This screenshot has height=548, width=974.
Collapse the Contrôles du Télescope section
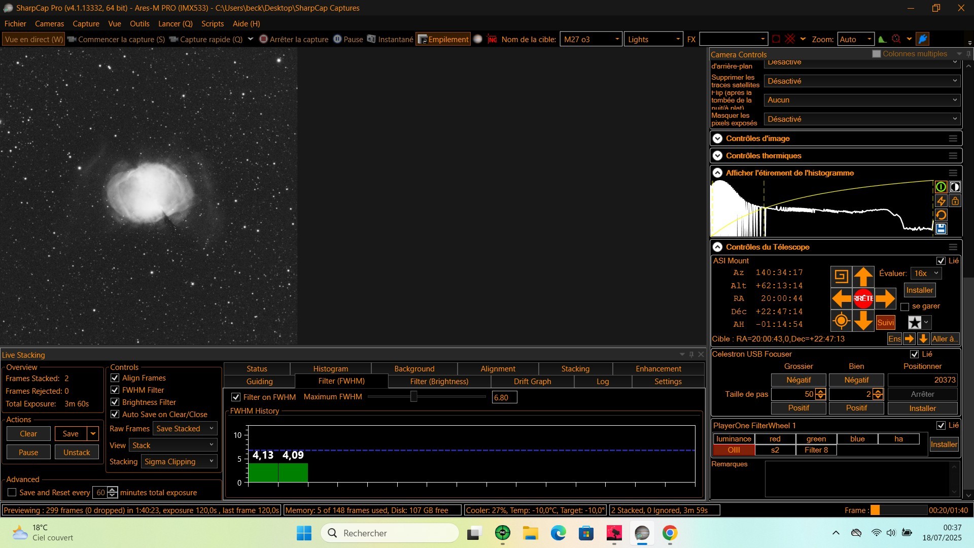click(717, 247)
